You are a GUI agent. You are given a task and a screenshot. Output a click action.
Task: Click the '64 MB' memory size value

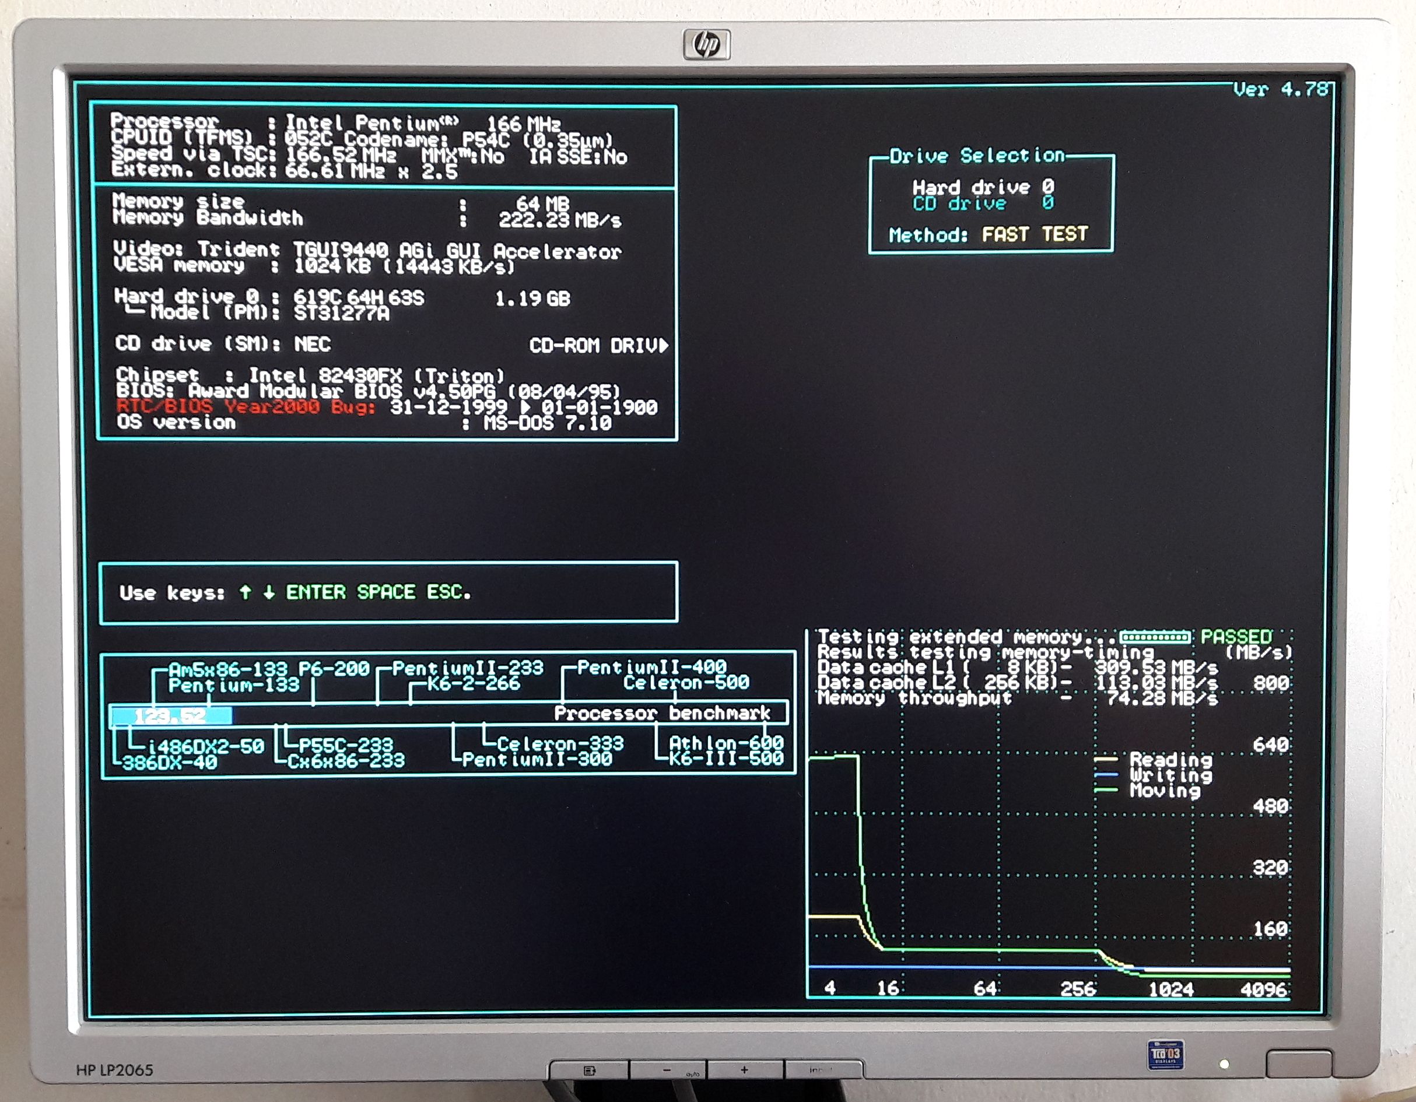(x=543, y=203)
